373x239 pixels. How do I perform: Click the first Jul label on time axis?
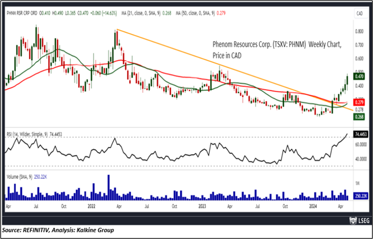click(36, 206)
